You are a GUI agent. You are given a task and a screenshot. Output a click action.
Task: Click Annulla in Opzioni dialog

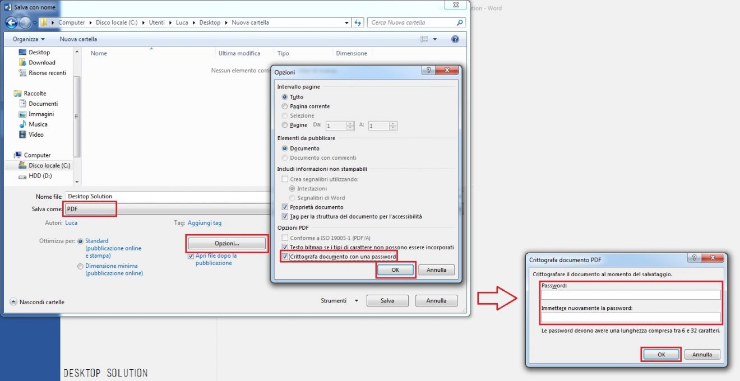437,270
